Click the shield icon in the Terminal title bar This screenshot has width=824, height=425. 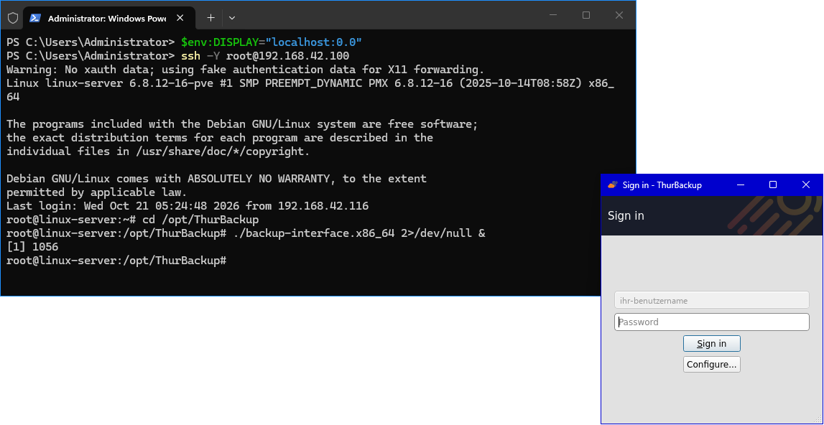coord(13,18)
